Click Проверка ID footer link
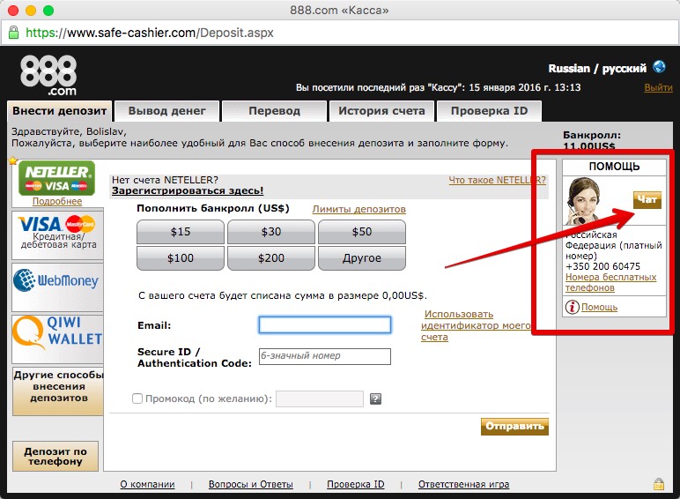 point(356,484)
